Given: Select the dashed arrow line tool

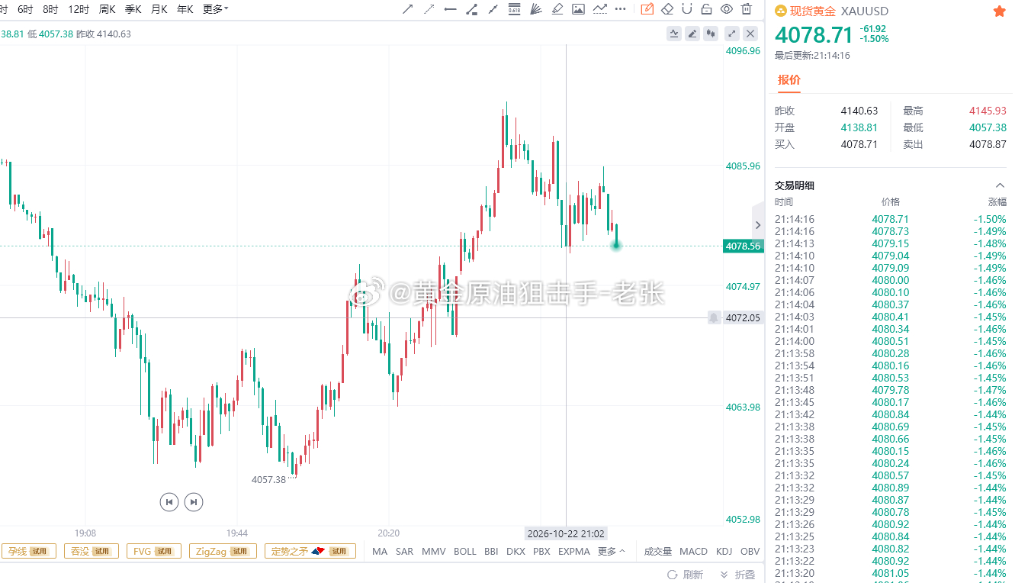Looking at the screenshot, I should point(429,9).
